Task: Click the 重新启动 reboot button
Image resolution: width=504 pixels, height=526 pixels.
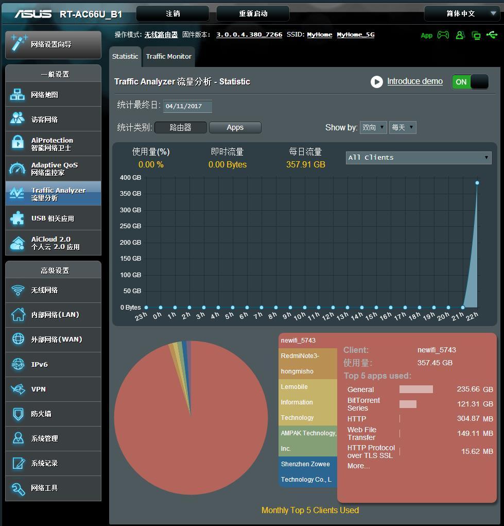Action: click(x=253, y=14)
